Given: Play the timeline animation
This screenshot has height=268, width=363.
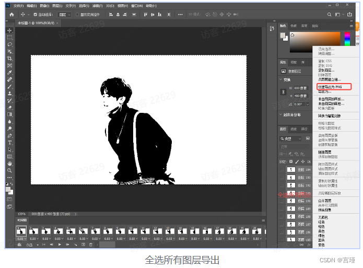Looking at the screenshot, I should 60,244.
